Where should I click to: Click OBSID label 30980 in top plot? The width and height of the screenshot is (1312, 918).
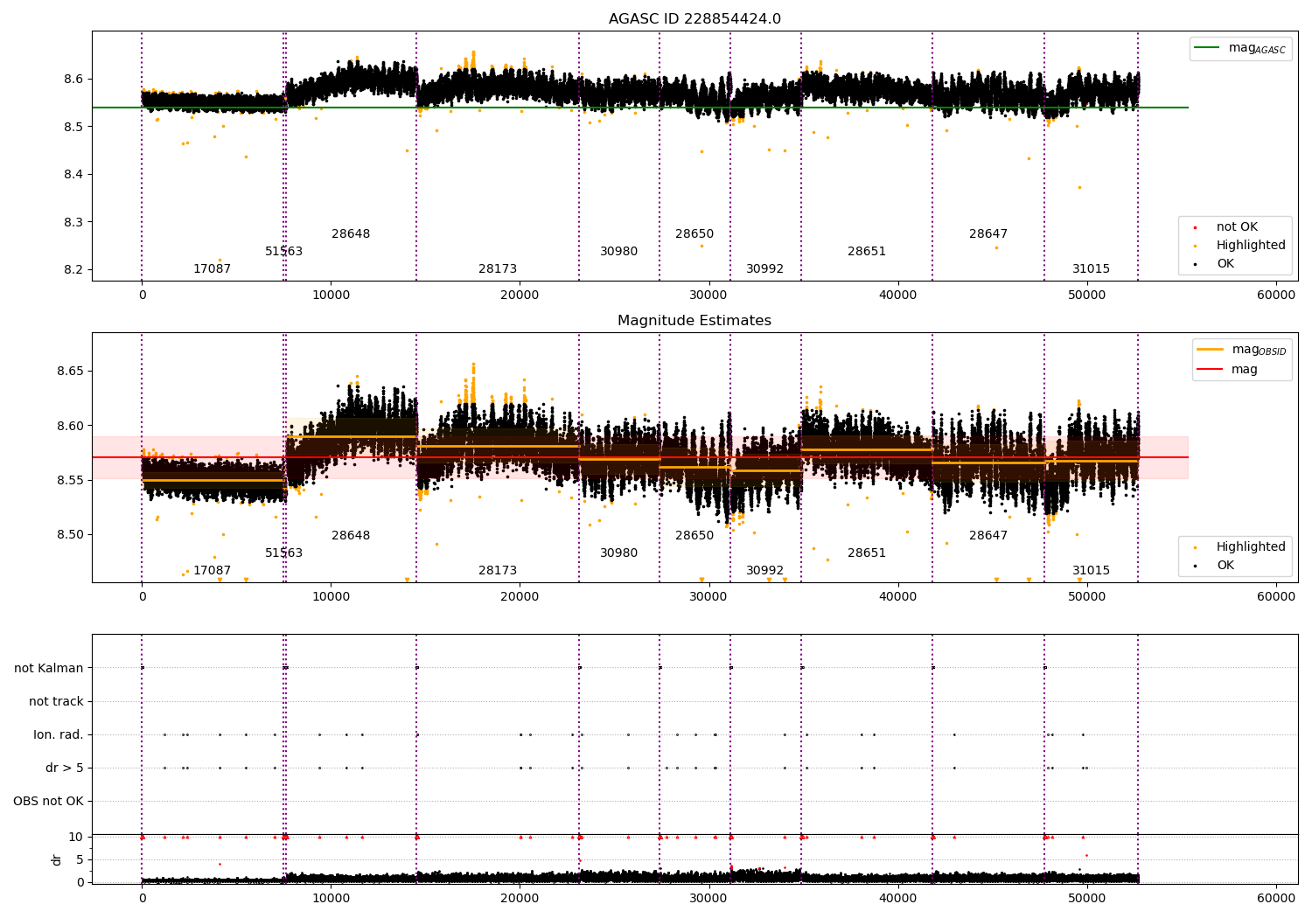point(619,252)
